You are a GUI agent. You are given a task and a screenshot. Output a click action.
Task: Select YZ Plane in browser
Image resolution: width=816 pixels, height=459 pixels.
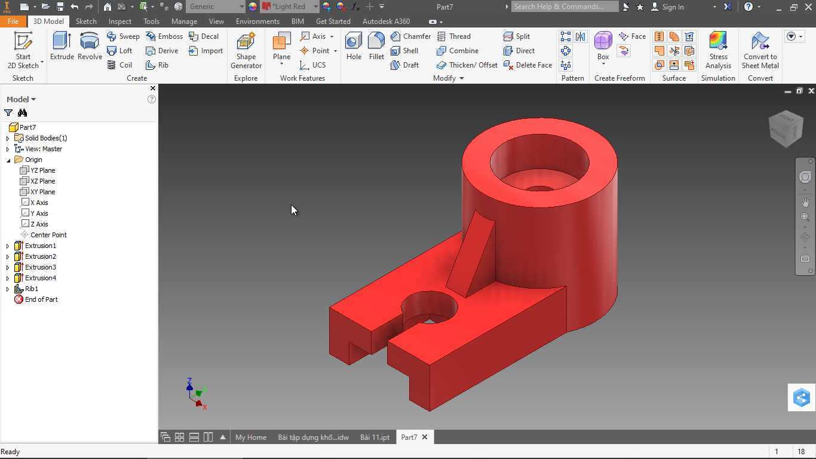[38, 170]
